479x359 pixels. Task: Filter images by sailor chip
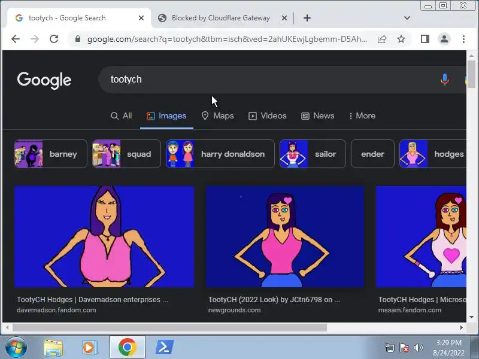(313, 154)
